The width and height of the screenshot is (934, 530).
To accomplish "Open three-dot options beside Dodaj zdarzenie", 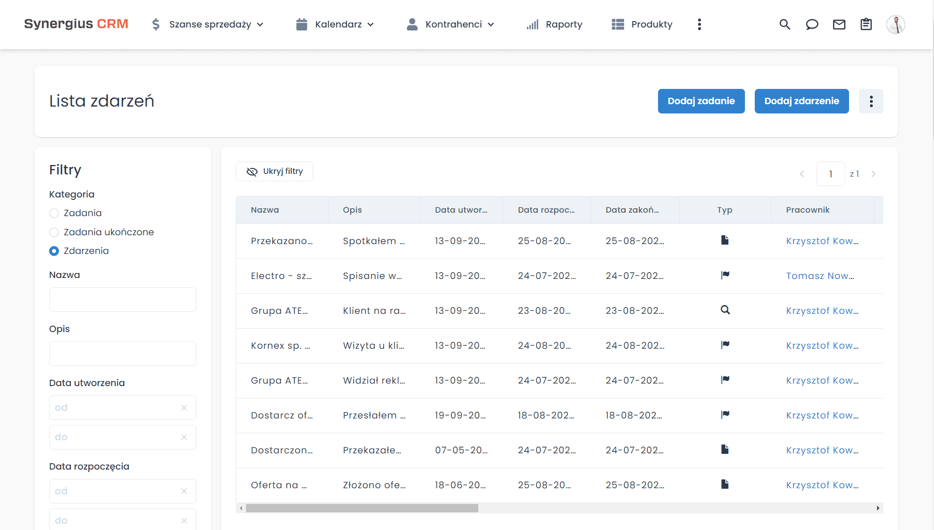I will [871, 101].
